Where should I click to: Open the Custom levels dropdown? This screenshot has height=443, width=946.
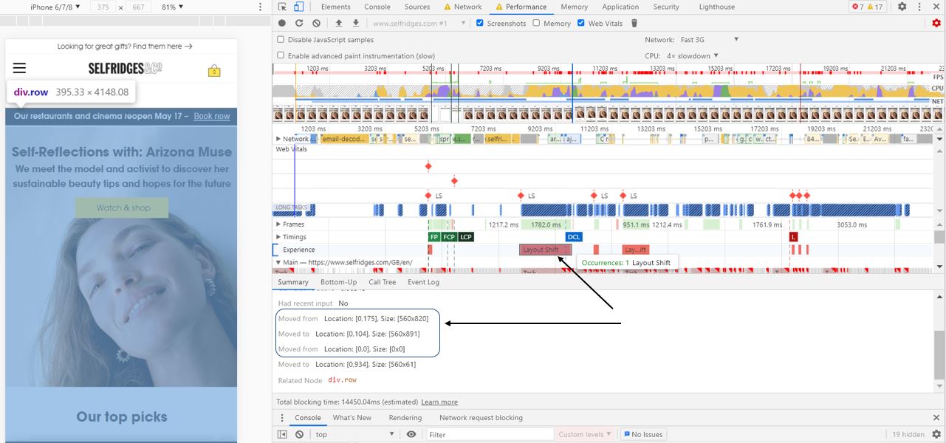(586, 434)
